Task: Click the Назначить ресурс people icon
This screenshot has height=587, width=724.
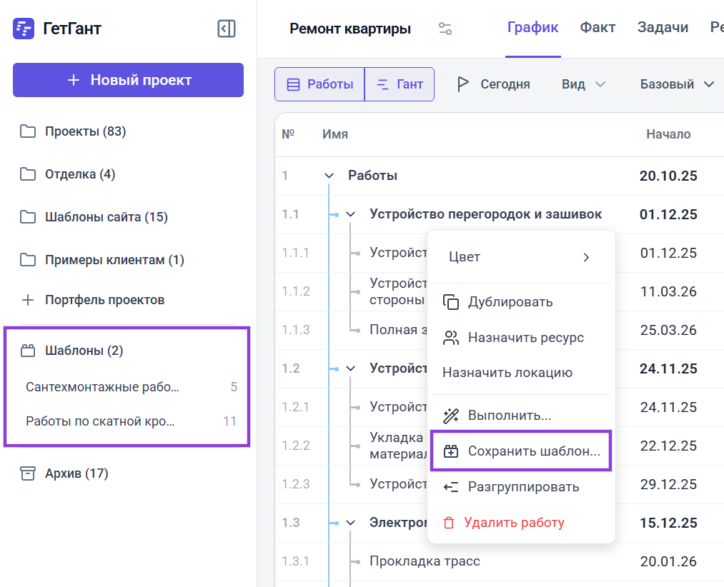Action: [451, 338]
